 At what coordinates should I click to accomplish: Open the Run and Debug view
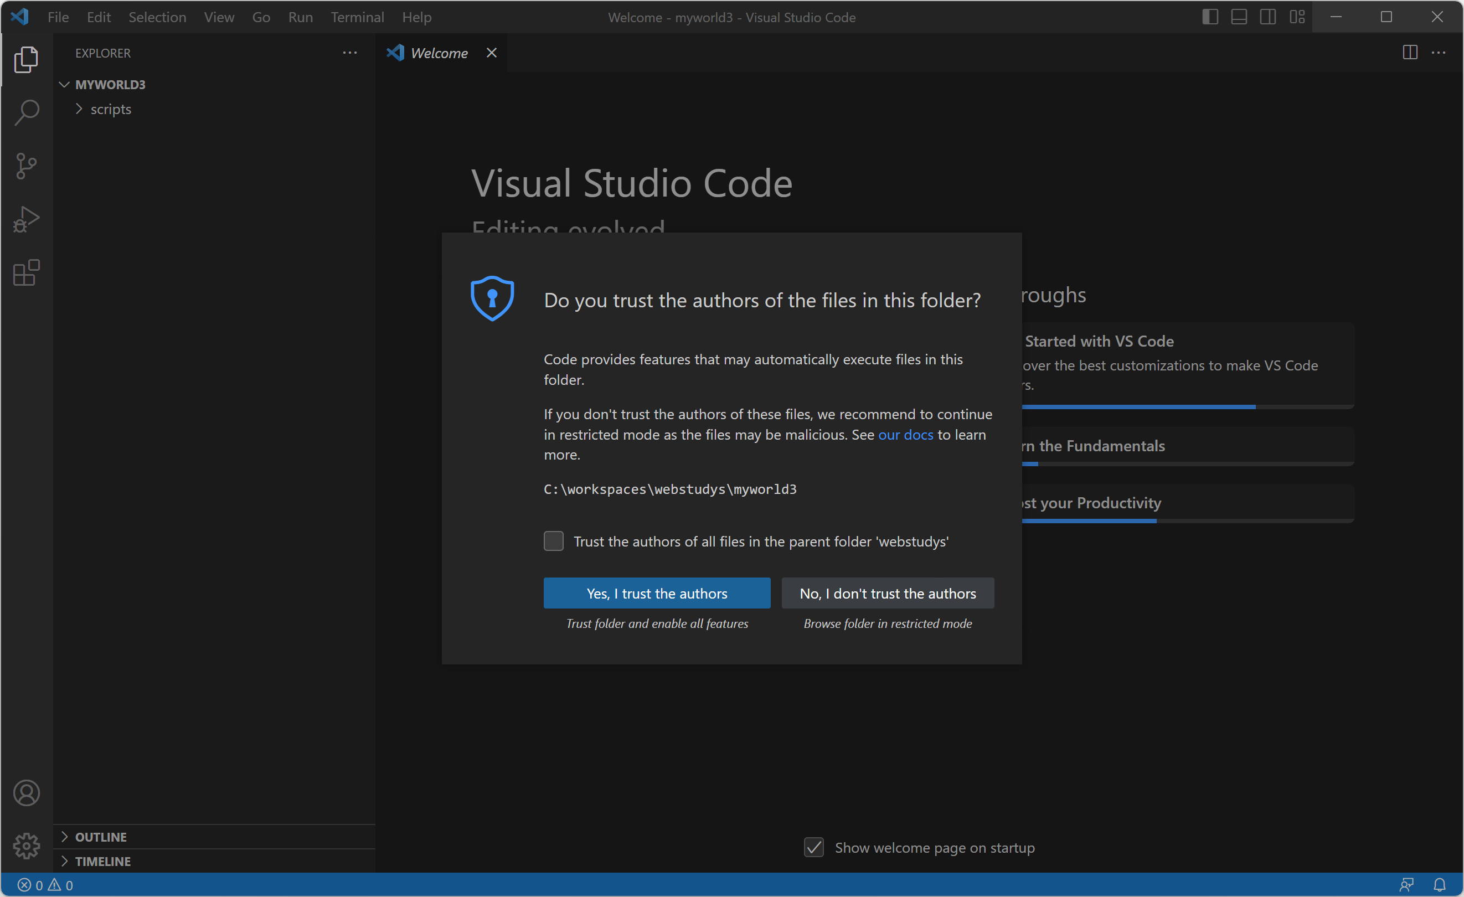(x=26, y=219)
